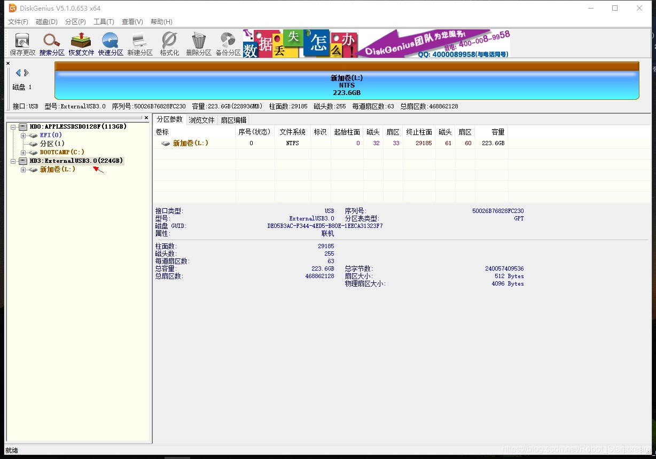Open the 查看(V) menu

click(132, 22)
